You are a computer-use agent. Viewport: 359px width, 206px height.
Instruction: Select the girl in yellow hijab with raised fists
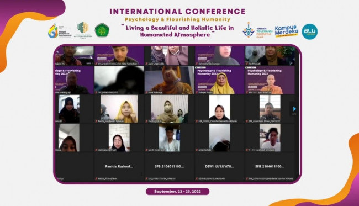[119, 109]
